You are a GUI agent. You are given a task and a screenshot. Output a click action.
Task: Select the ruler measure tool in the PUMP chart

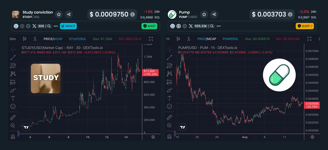[x=169, y=117]
